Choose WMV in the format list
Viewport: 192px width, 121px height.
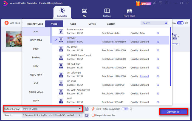[x=36, y=101]
